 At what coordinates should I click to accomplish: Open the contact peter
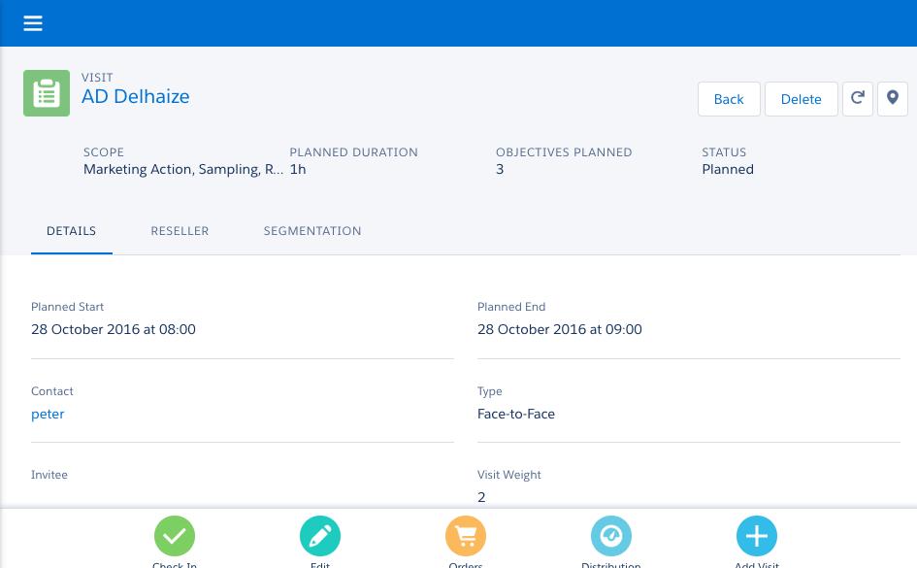click(x=48, y=415)
